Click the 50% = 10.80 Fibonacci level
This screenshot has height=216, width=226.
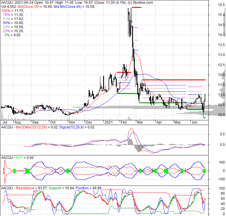click(13, 23)
